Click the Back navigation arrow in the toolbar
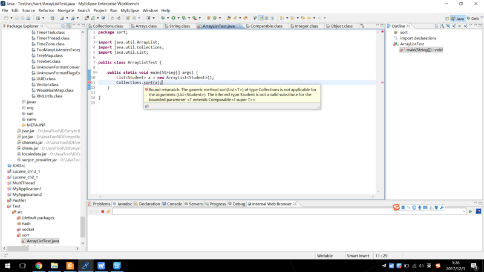Screen dimensions: 484x272 (309, 18)
